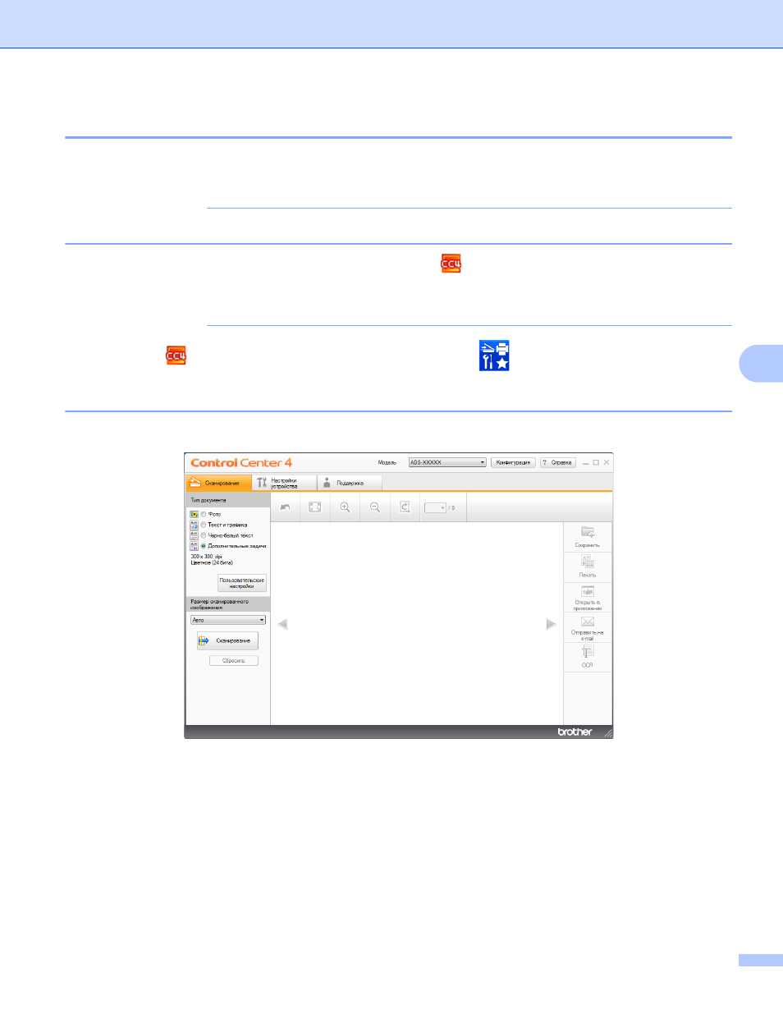This screenshot has width=783, height=1014.
Task: Click the ControlCenter 4 title logo
Action: coord(241,463)
